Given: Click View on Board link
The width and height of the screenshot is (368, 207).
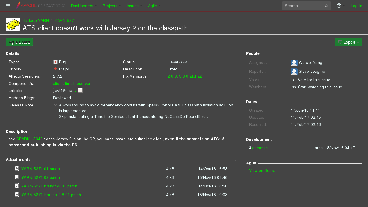Looking at the screenshot, I should point(262,170).
